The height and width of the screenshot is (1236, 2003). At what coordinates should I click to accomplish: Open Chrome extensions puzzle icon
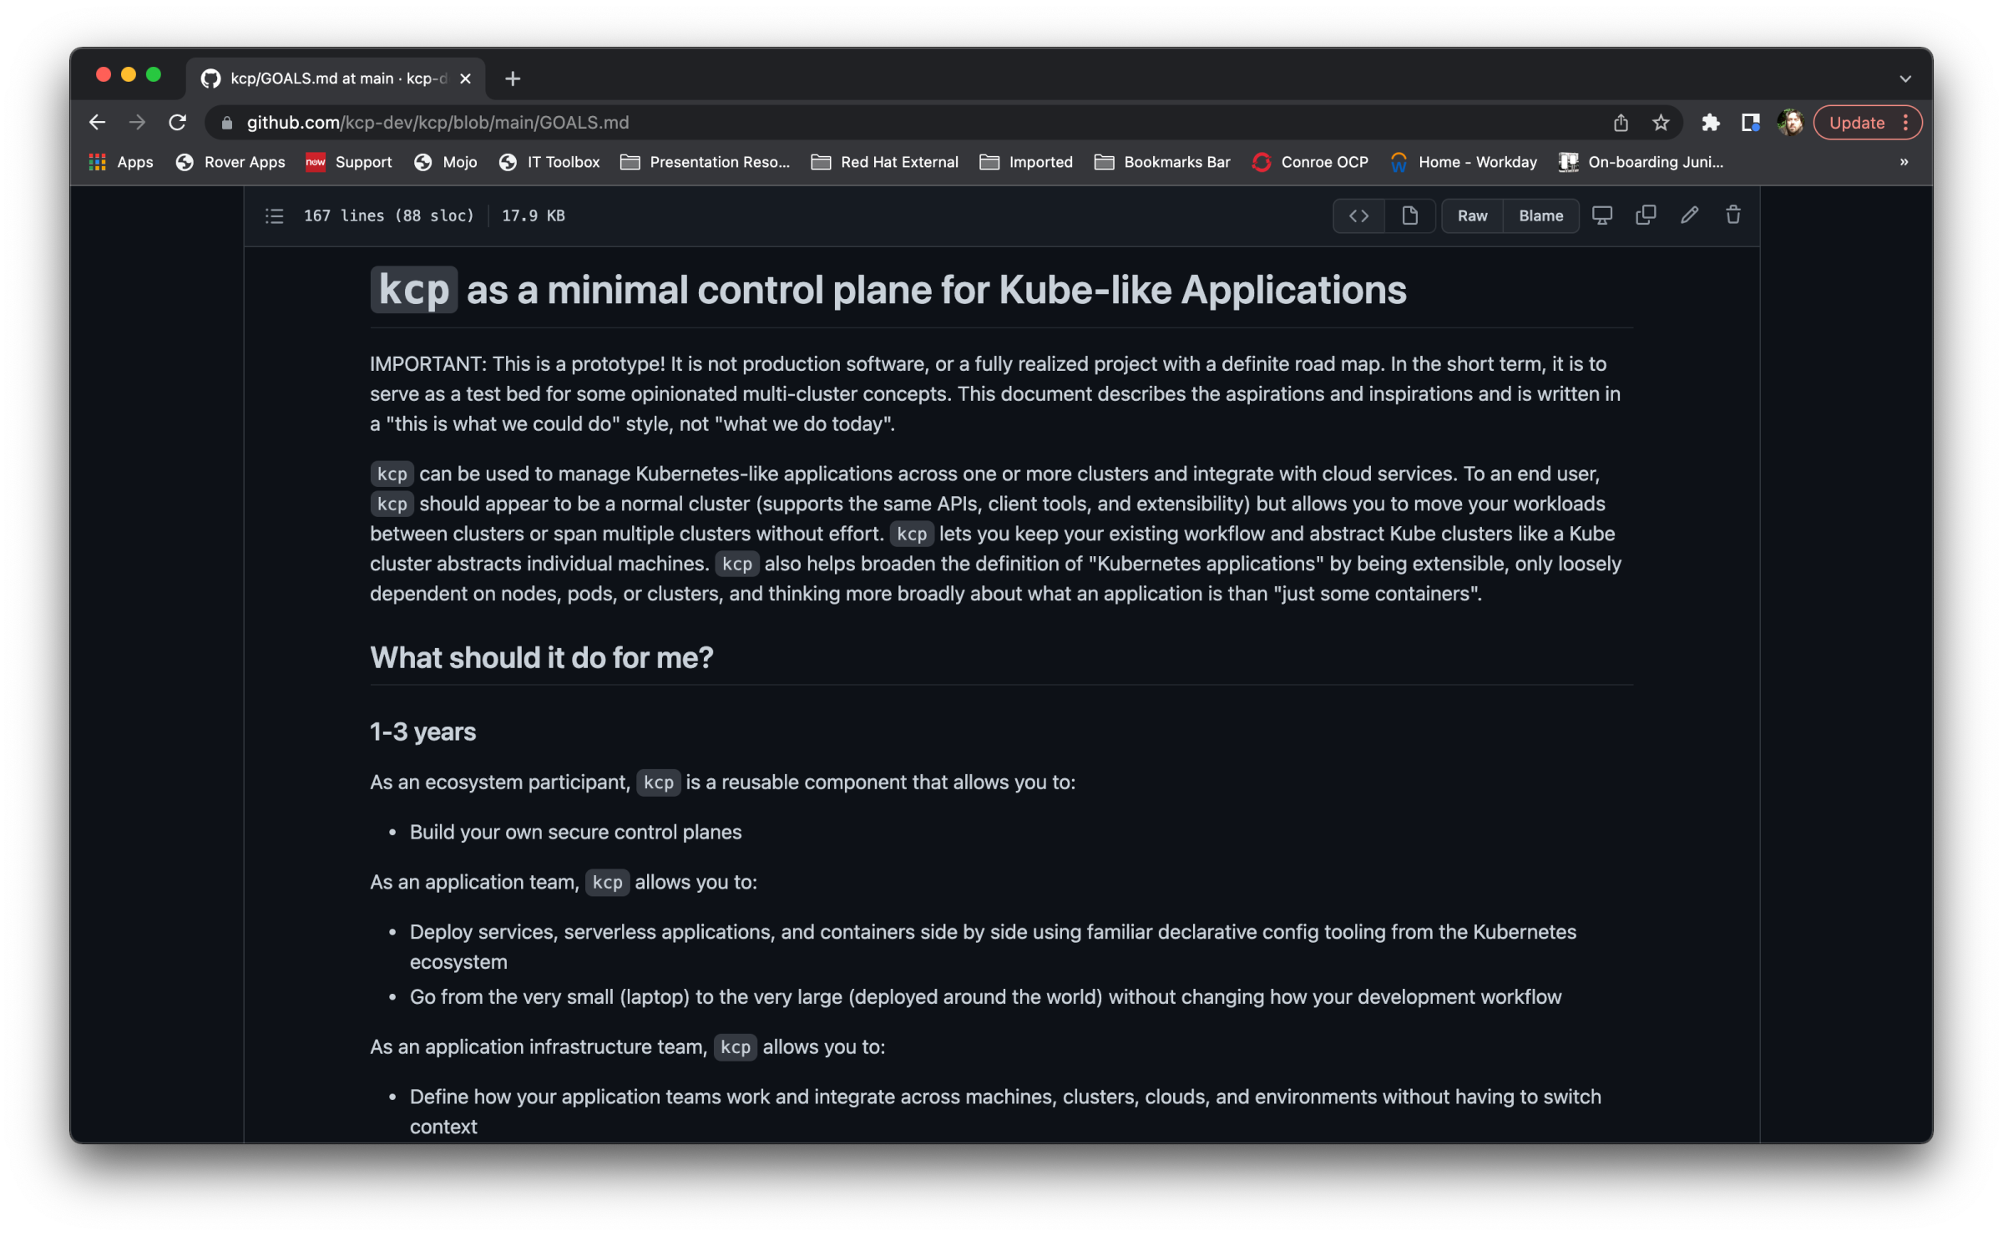click(x=1710, y=123)
